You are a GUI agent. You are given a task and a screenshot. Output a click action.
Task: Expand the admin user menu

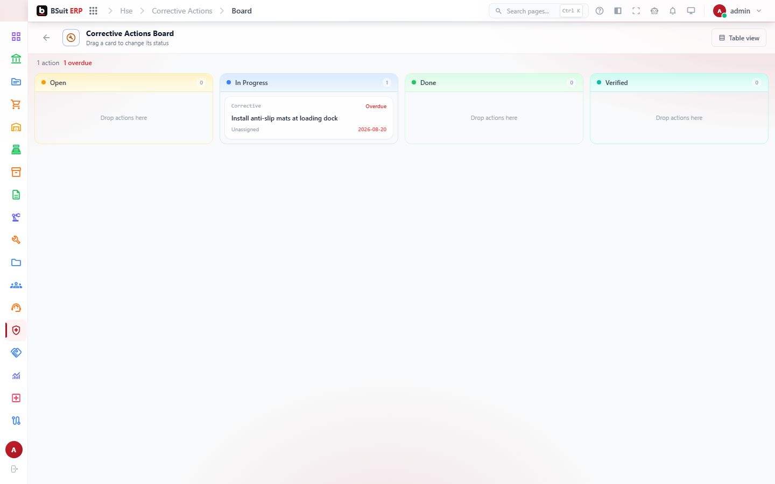[x=738, y=11]
